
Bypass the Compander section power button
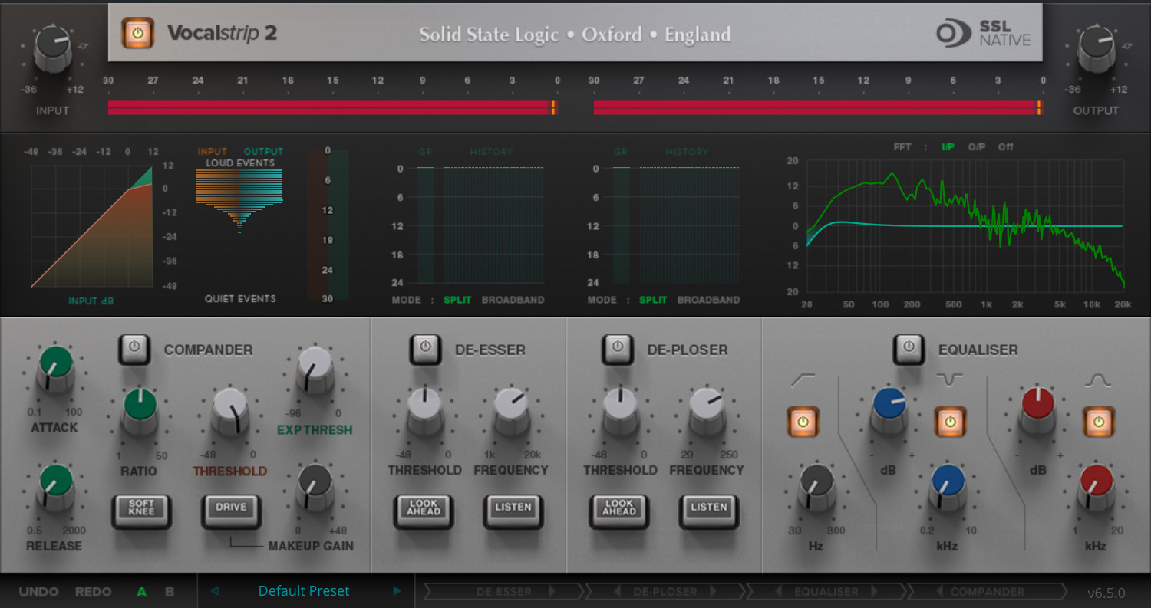pos(134,349)
